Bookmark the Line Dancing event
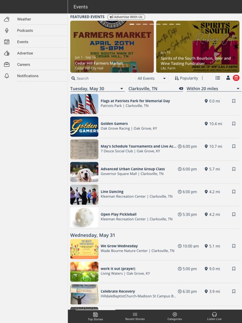This screenshot has height=323, width=242. click(234, 192)
